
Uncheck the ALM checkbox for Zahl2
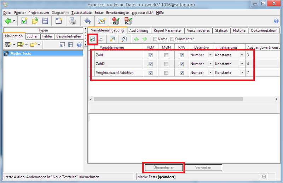(151, 64)
